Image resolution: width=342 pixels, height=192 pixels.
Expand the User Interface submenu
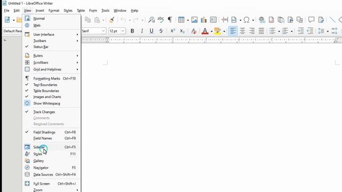[x=51, y=34]
